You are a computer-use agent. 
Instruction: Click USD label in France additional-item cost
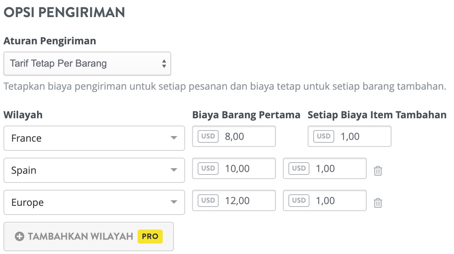[x=324, y=136]
